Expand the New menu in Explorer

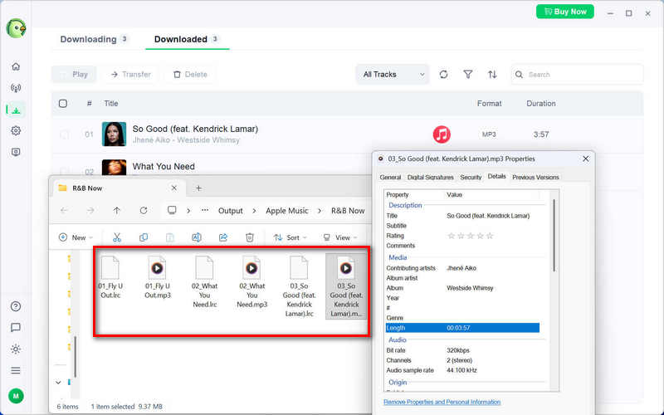[76, 237]
